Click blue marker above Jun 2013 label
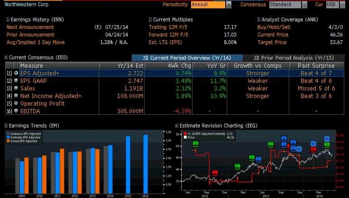This screenshot has height=198, width=349. (x=258, y=159)
